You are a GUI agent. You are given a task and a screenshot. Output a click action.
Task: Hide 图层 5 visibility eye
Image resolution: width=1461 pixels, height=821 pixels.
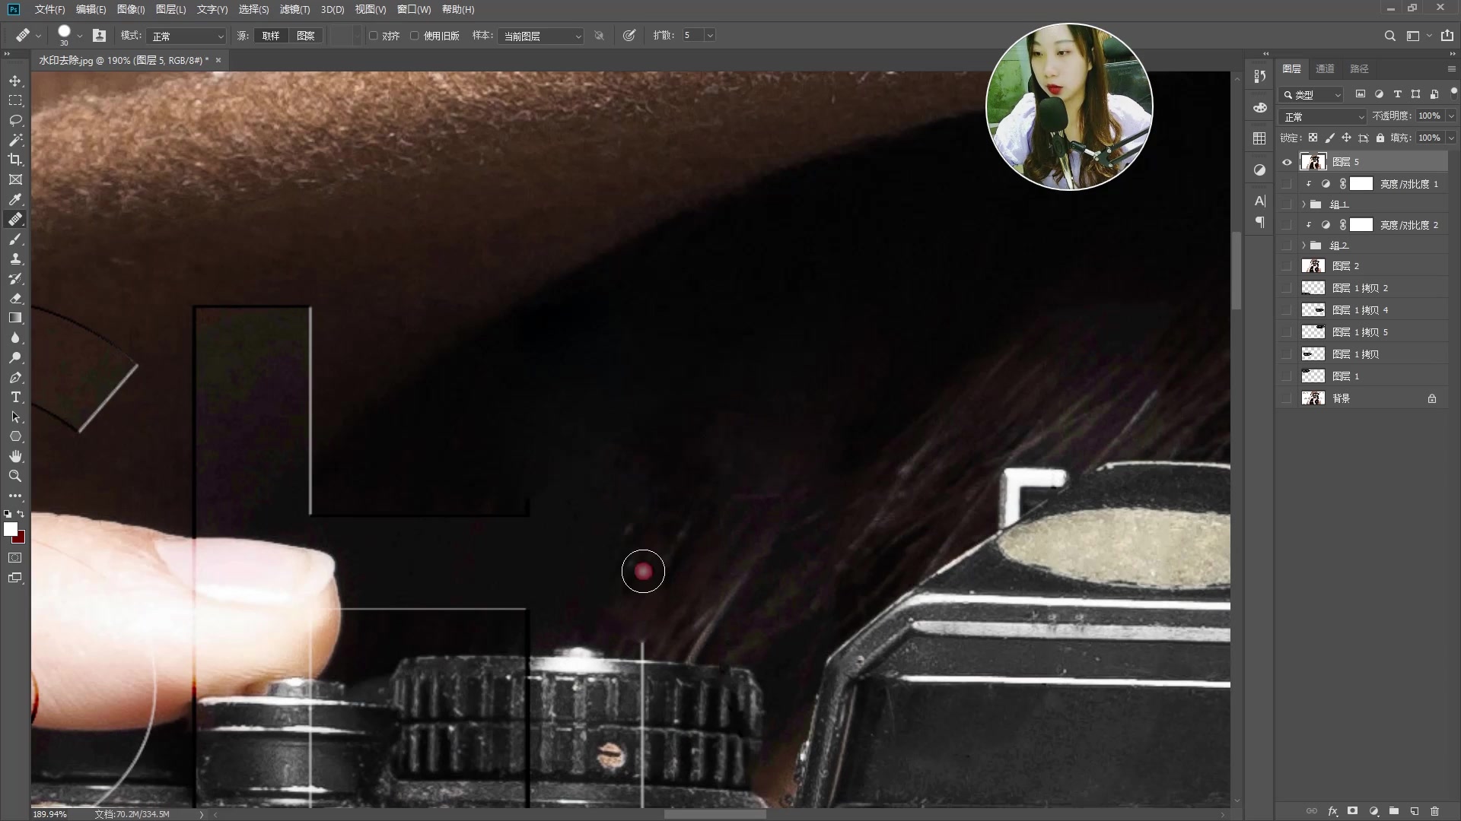[1287, 162]
